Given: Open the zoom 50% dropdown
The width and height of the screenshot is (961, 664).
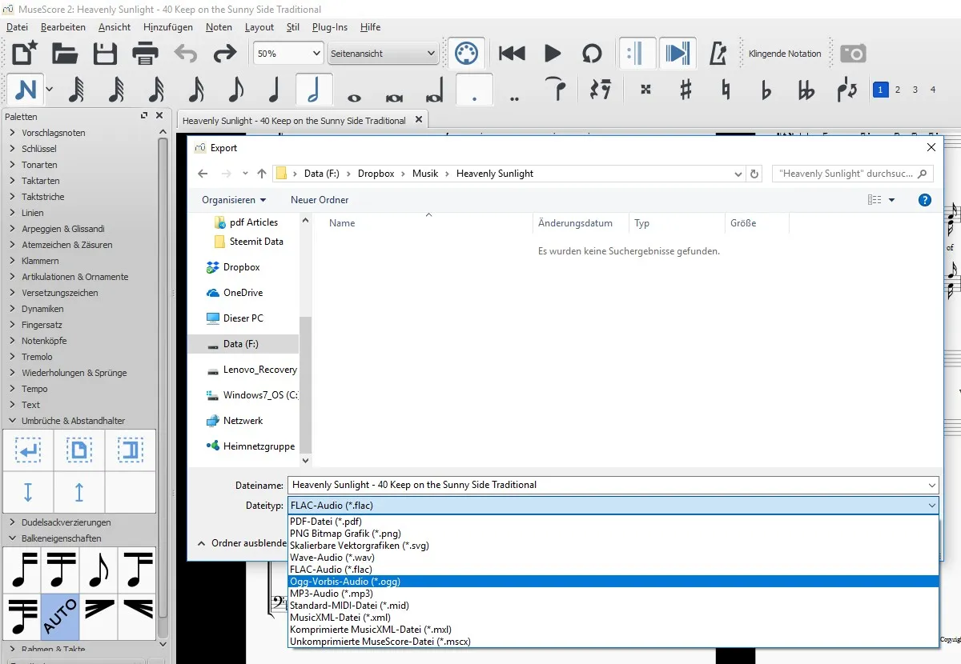Looking at the screenshot, I should click(x=288, y=54).
